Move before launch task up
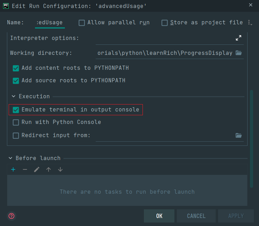This screenshot has height=226, width=259. [x=49, y=169]
